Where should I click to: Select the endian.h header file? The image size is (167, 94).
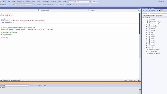point(153,29)
